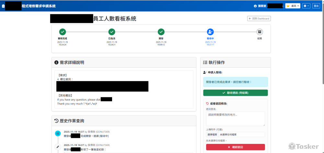Click the 開發者已完成此需求 notice box
Image resolution: width=324 pixels, height=153 pixels.
point(235,82)
